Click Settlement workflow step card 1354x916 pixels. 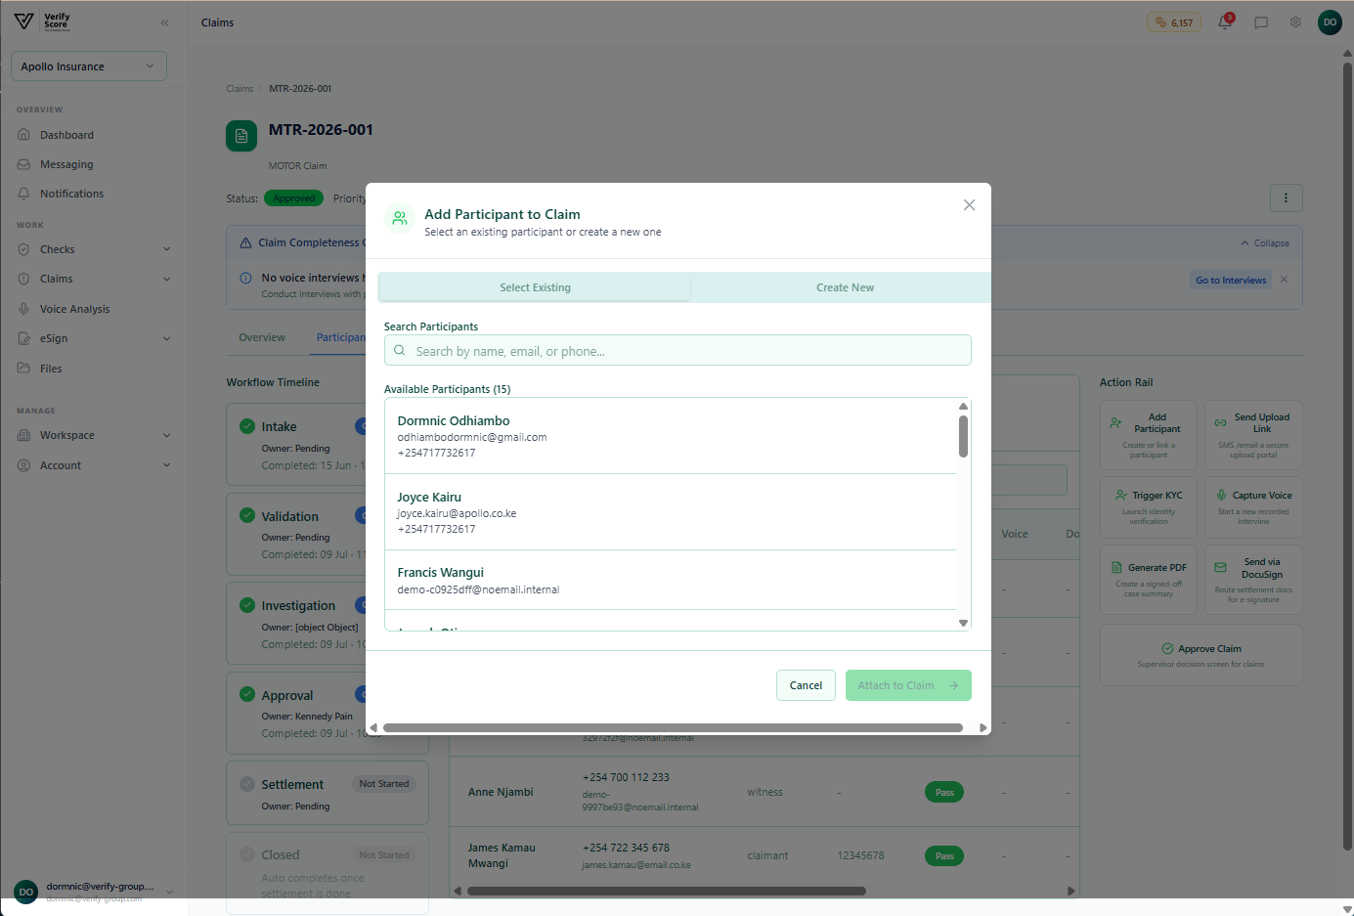pos(328,793)
